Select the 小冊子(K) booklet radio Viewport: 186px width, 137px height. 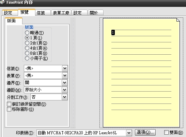click(27, 58)
